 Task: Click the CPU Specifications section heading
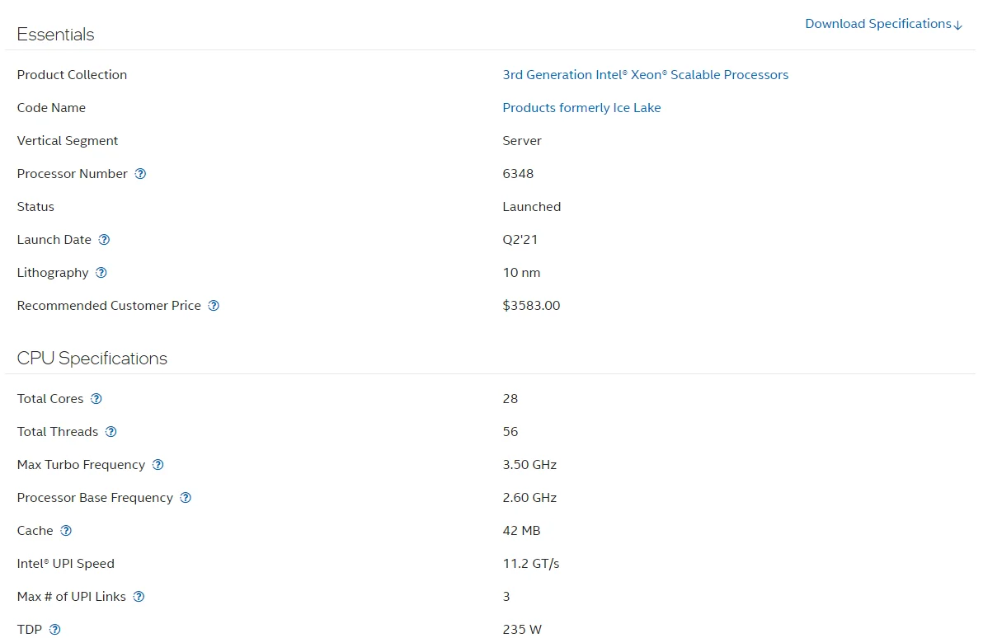92,359
